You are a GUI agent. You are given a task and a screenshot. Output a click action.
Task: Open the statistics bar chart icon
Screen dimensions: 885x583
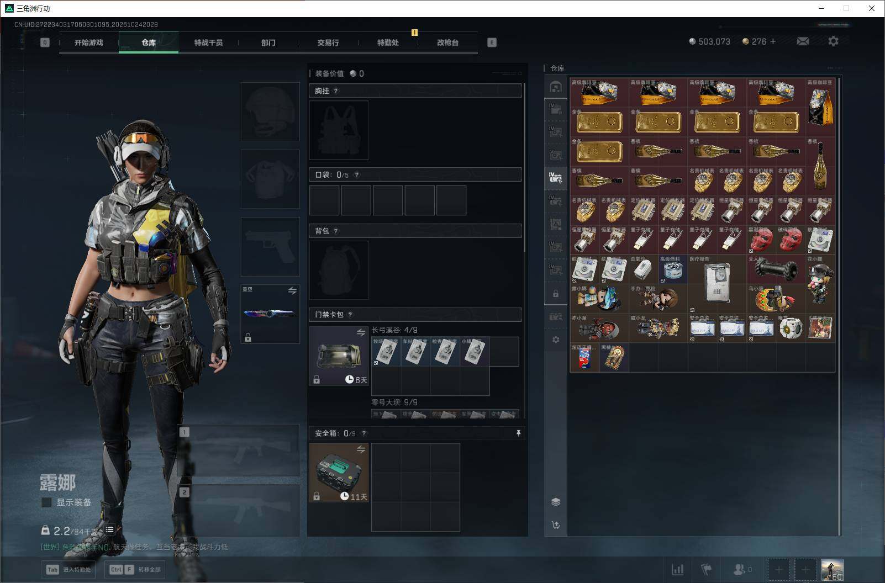677,569
